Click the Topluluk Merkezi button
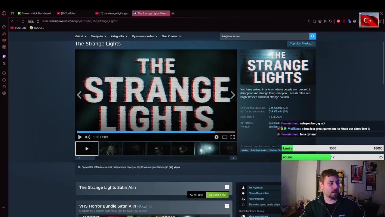385x217 pixels. [x=301, y=43]
